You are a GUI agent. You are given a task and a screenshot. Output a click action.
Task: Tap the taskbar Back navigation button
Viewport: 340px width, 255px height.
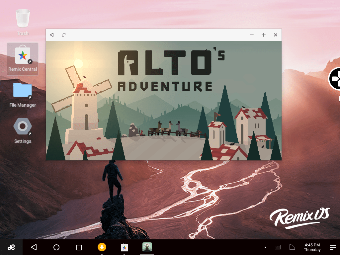pyautogui.click(x=34, y=247)
